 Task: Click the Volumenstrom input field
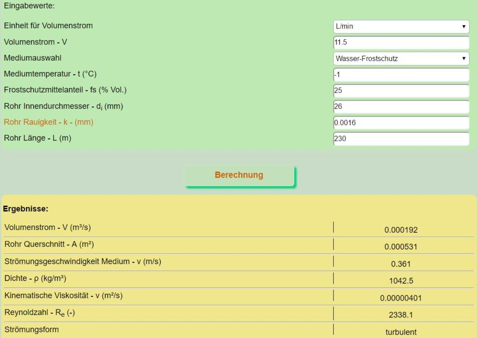[401, 43]
